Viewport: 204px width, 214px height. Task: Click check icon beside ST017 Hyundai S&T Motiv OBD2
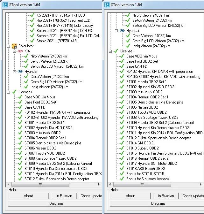[122, 163]
